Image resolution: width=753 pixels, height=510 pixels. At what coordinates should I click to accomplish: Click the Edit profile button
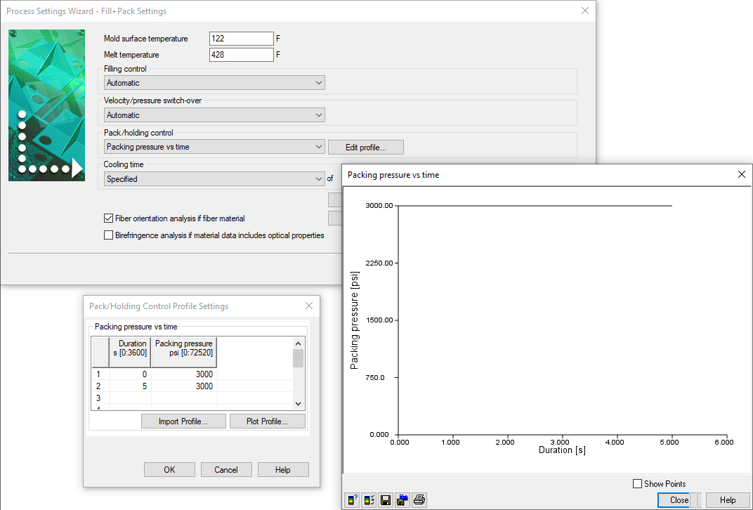(x=365, y=147)
